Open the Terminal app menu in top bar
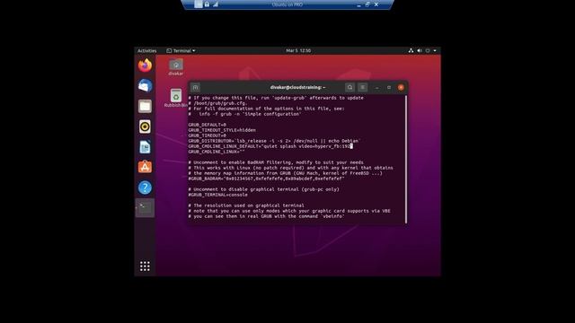The height and width of the screenshot is (323, 575). pyautogui.click(x=181, y=50)
